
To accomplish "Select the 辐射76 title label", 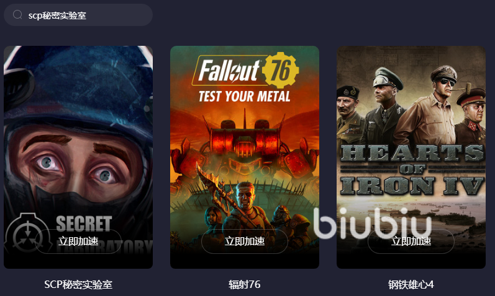I will click(x=245, y=285).
